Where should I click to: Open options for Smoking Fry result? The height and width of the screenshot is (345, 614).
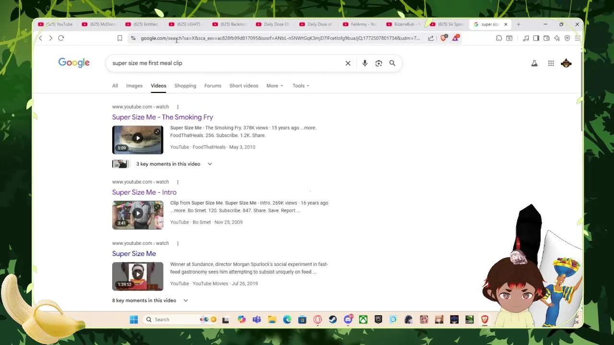click(x=177, y=107)
